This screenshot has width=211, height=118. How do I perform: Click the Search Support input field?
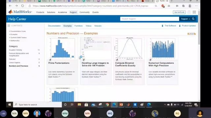coord(149,19)
